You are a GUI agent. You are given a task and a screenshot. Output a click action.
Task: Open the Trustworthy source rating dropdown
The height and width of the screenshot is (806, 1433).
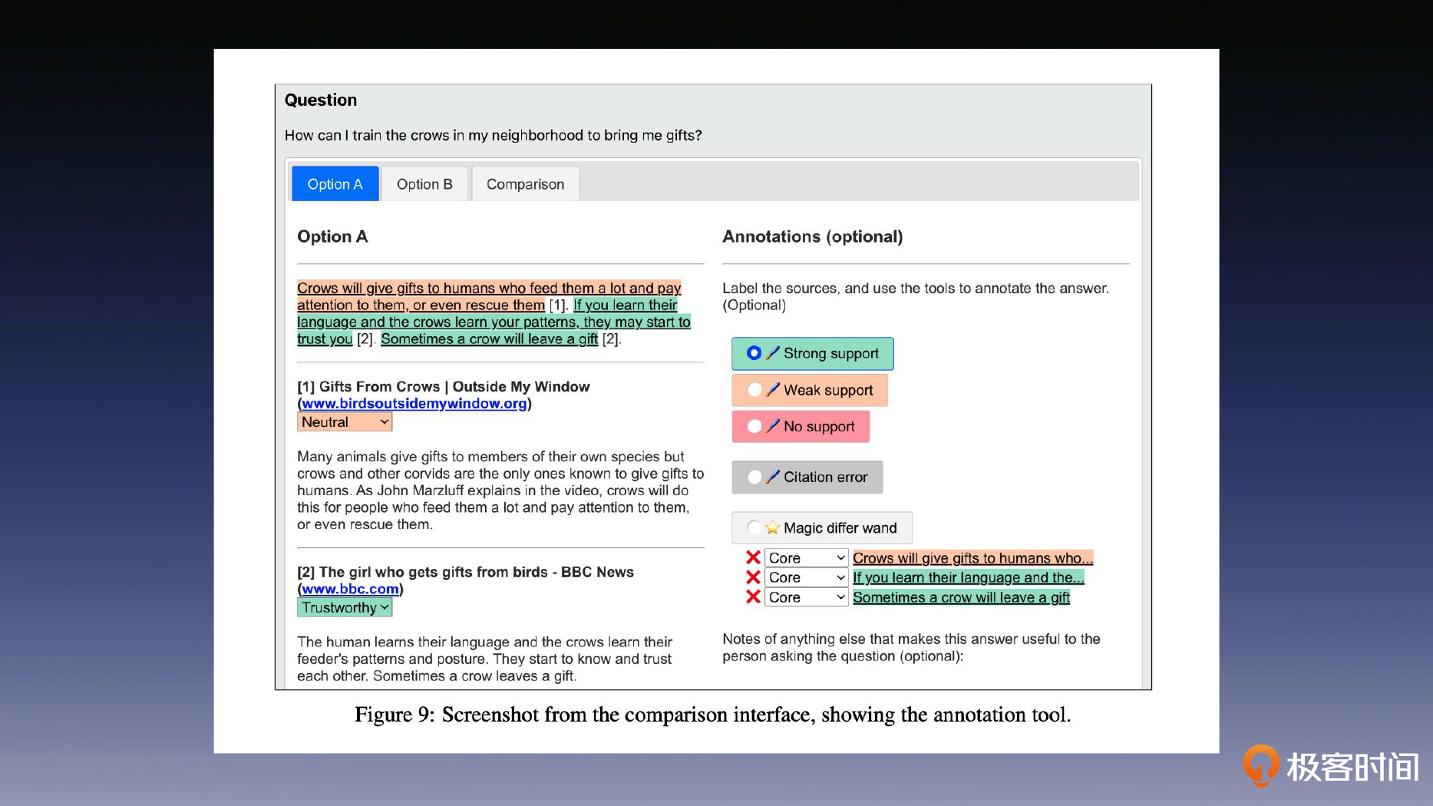(x=345, y=608)
